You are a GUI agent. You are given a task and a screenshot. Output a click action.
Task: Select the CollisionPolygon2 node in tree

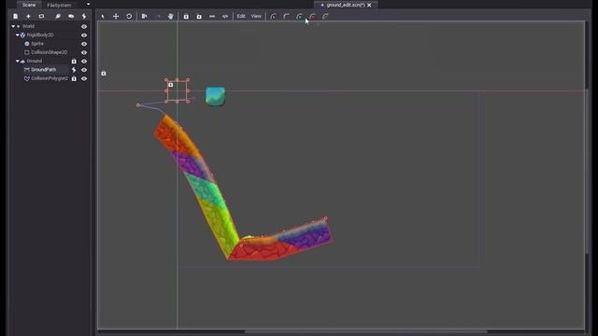point(50,78)
